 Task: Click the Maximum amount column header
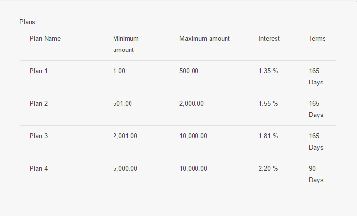point(205,38)
